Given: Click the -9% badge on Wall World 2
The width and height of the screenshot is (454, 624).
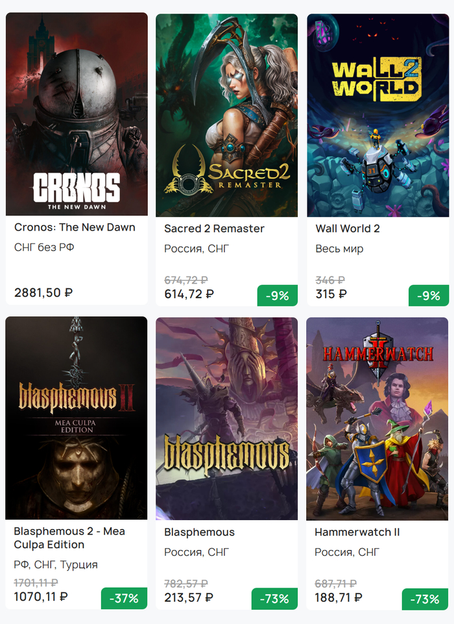Looking at the screenshot, I should point(428,296).
